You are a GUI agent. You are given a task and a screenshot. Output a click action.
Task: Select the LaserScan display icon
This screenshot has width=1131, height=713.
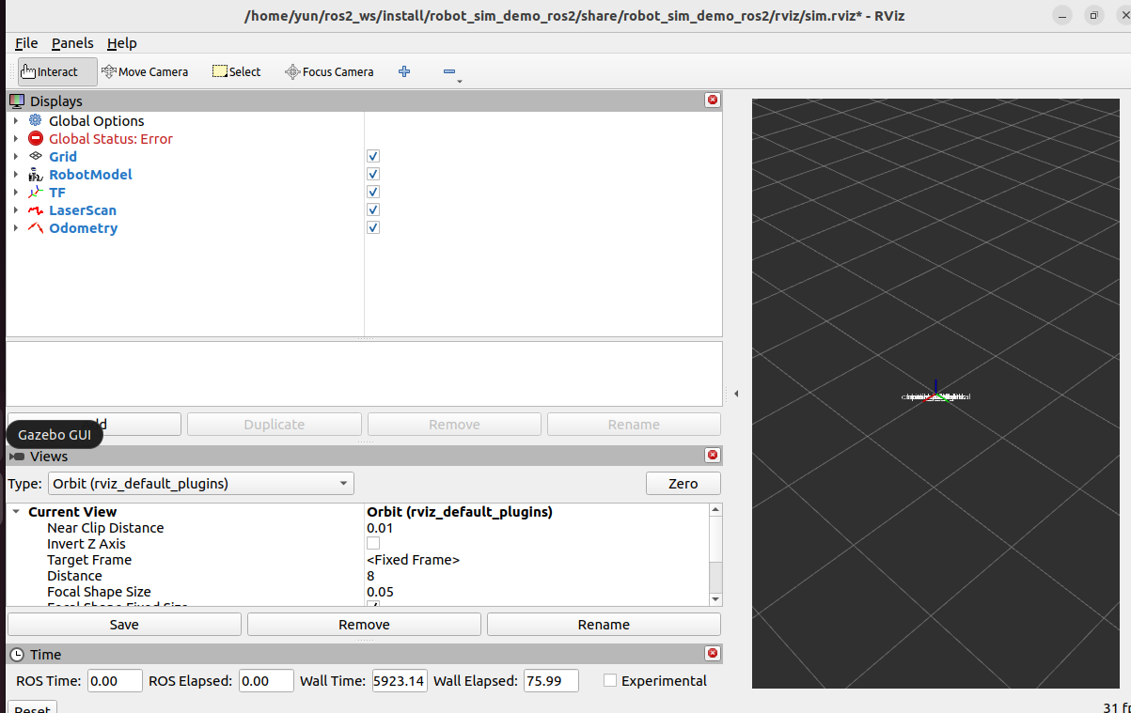(36, 209)
